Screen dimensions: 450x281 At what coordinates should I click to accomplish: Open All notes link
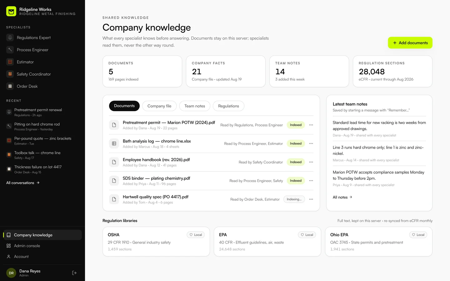[x=342, y=197]
